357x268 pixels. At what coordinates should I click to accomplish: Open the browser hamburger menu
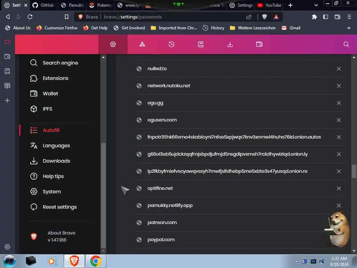pyautogui.click(x=349, y=17)
